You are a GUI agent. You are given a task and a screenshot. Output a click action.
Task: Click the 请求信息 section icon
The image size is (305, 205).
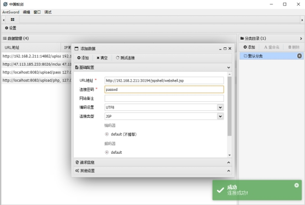77,162
